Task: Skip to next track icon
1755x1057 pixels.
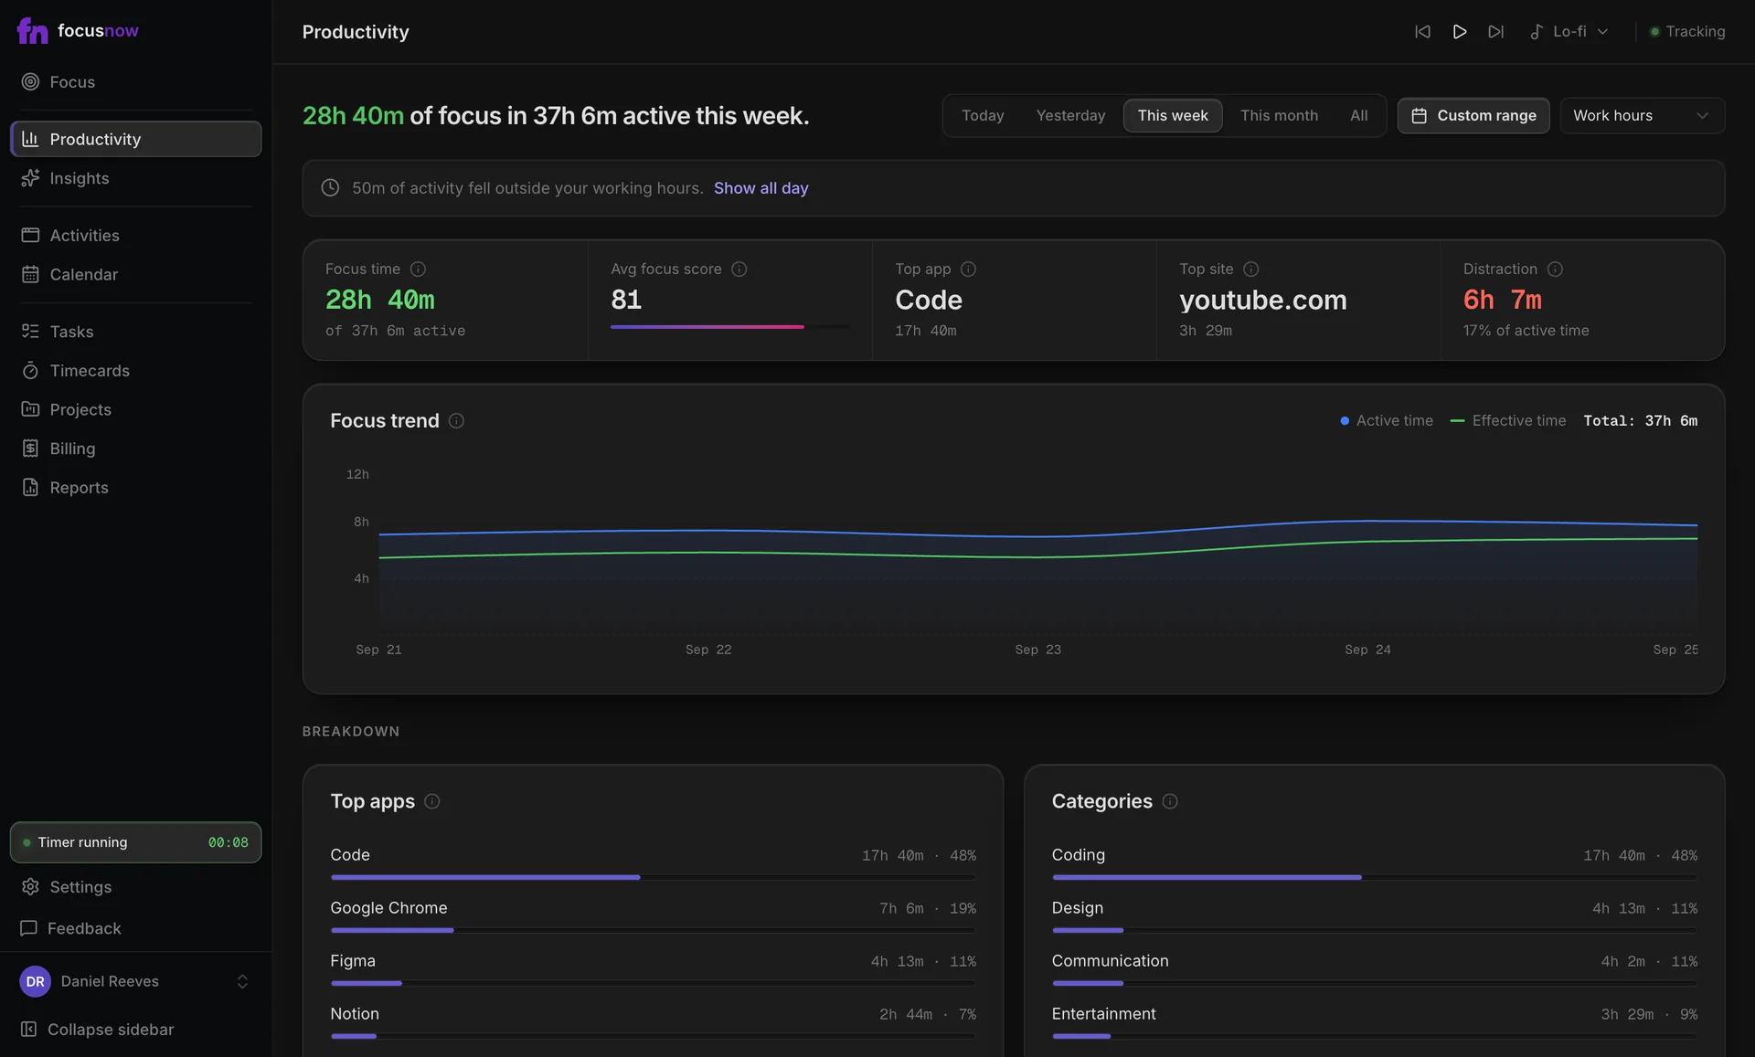Action: coord(1495,32)
